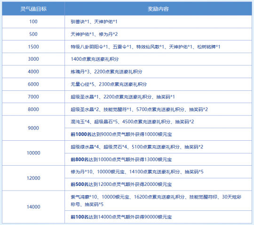Click the 7000 target value cell

(33, 97)
